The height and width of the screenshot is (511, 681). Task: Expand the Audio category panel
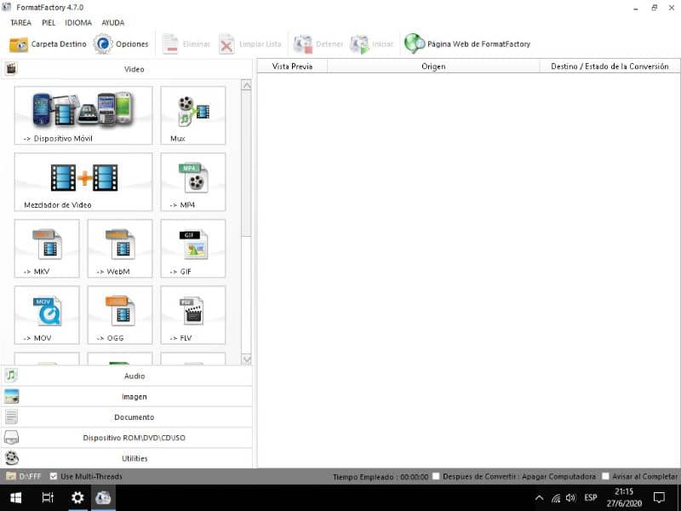[x=127, y=376]
